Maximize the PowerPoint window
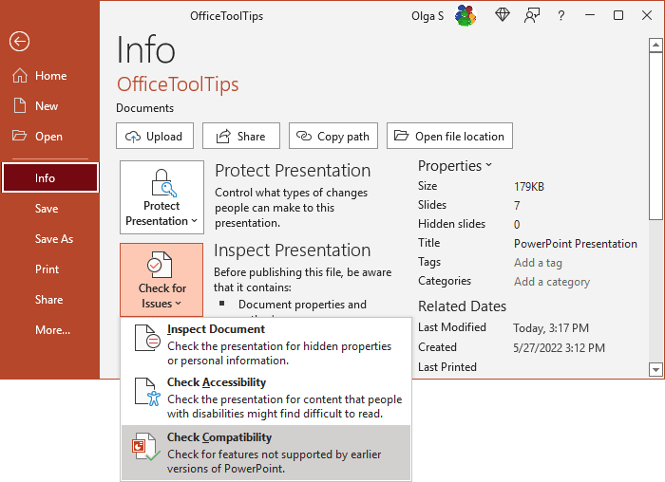 618,16
